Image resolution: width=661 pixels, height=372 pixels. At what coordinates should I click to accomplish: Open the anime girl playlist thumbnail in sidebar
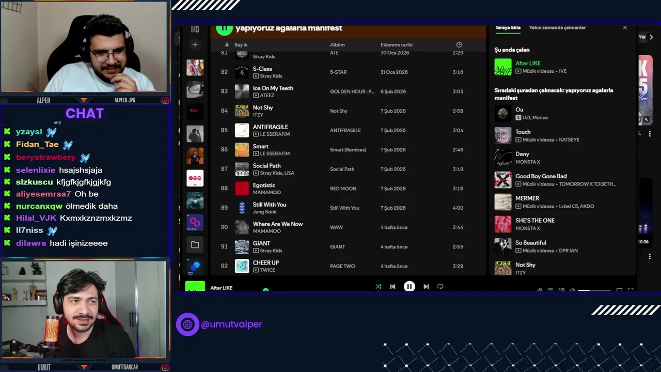coord(195,68)
